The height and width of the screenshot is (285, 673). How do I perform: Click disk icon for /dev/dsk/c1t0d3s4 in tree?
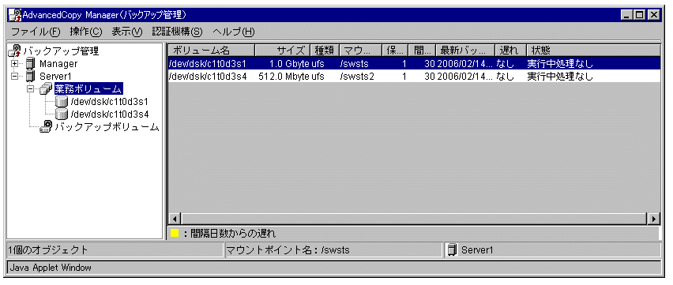(x=62, y=114)
